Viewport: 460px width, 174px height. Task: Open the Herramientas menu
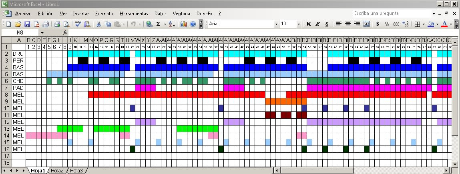[x=134, y=14]
